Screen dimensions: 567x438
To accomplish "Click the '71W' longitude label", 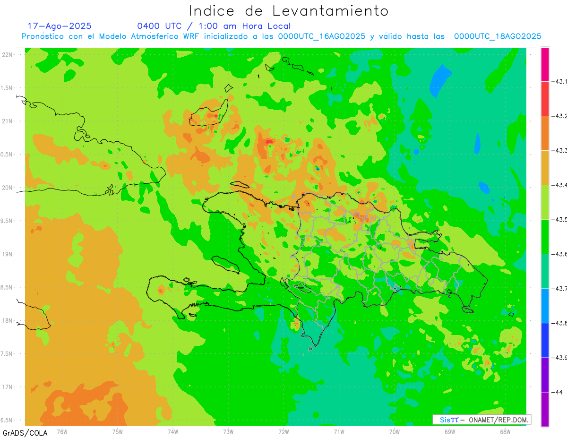I will coord(339,431).
